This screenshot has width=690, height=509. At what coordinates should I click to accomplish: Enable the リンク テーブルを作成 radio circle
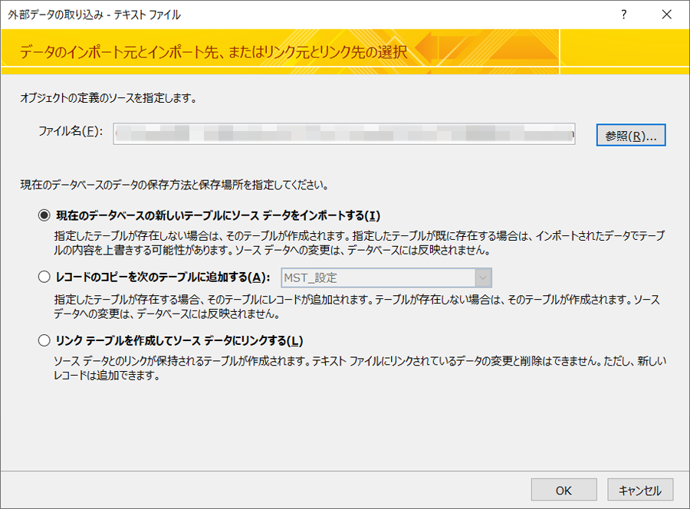pos(44,340)
